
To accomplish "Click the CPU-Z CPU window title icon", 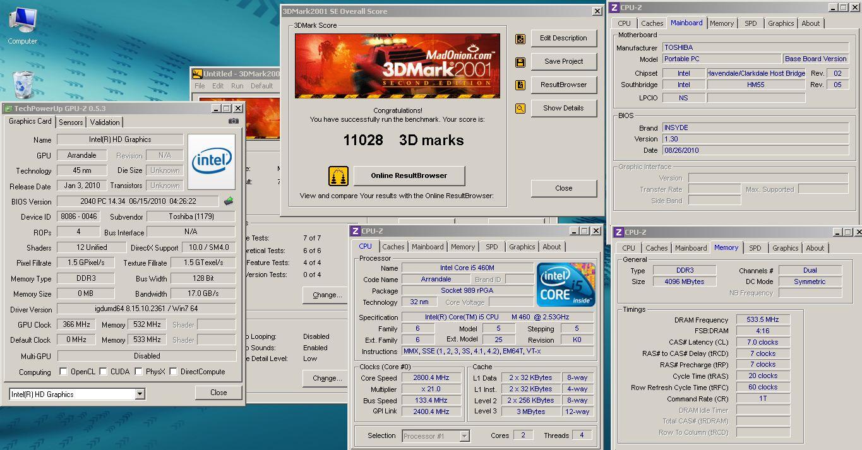I will [x=356, y=231].
